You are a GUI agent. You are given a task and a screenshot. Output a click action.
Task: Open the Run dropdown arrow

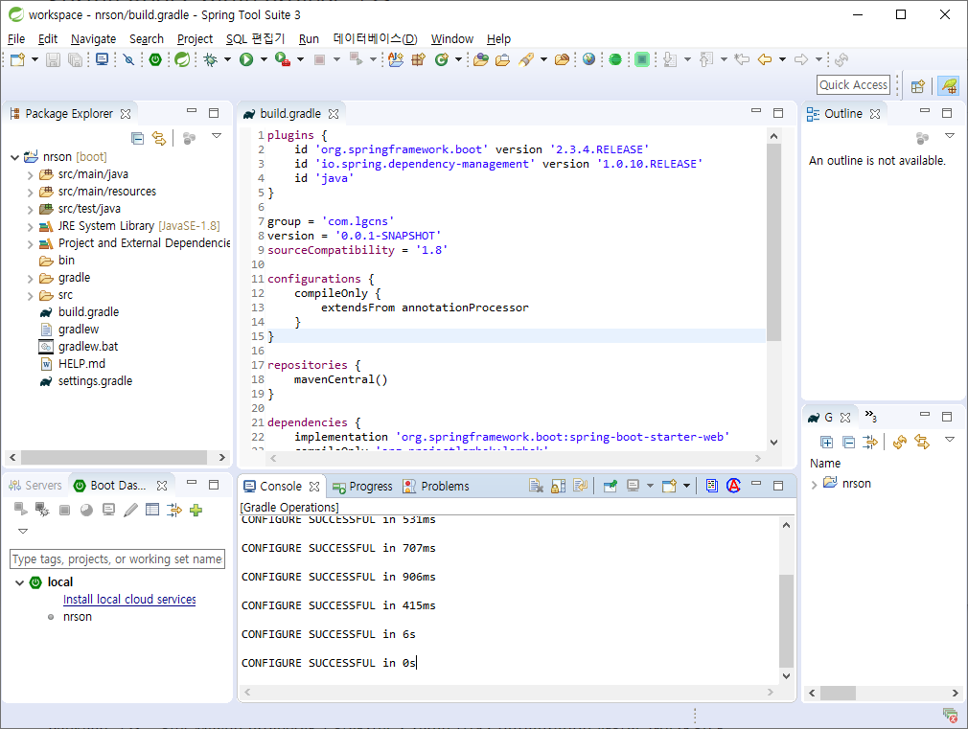click(x=264, y=59)
